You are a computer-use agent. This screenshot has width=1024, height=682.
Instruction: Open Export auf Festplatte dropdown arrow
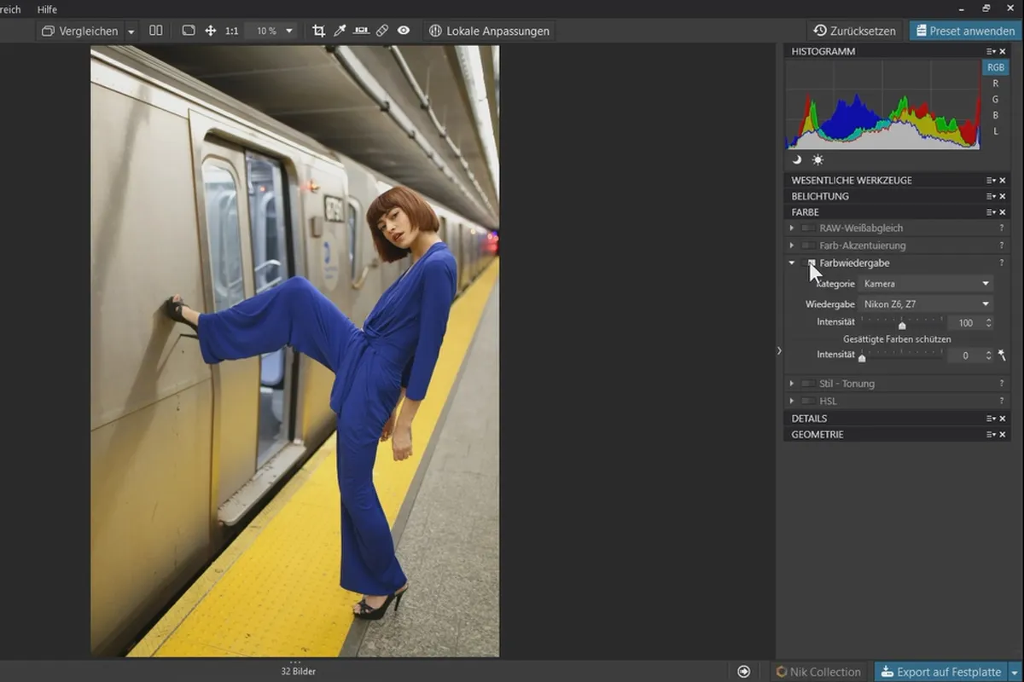(1015, 672)
